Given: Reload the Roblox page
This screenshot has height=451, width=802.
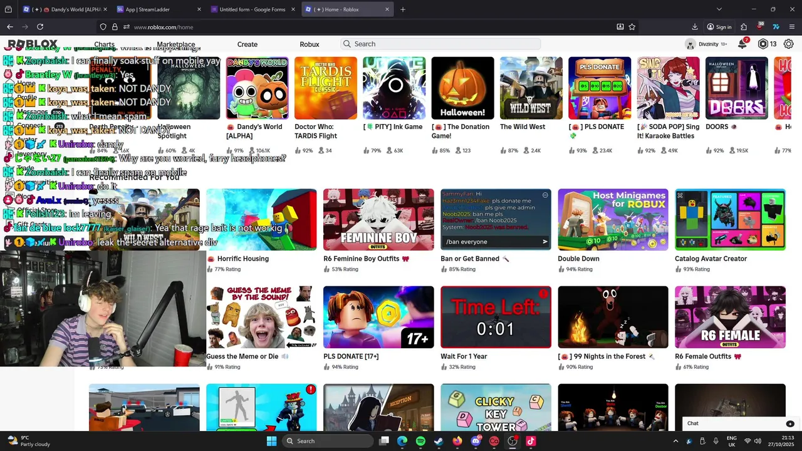Looking at the screenshot, I should (40, 27).
